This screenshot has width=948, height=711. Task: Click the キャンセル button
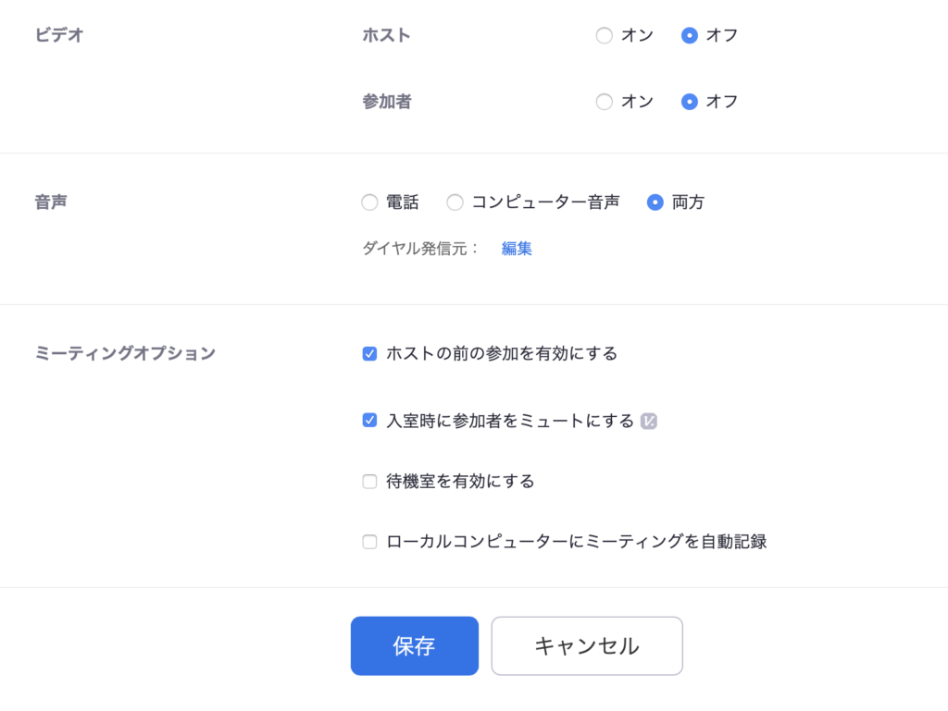[x=587, y=645]
